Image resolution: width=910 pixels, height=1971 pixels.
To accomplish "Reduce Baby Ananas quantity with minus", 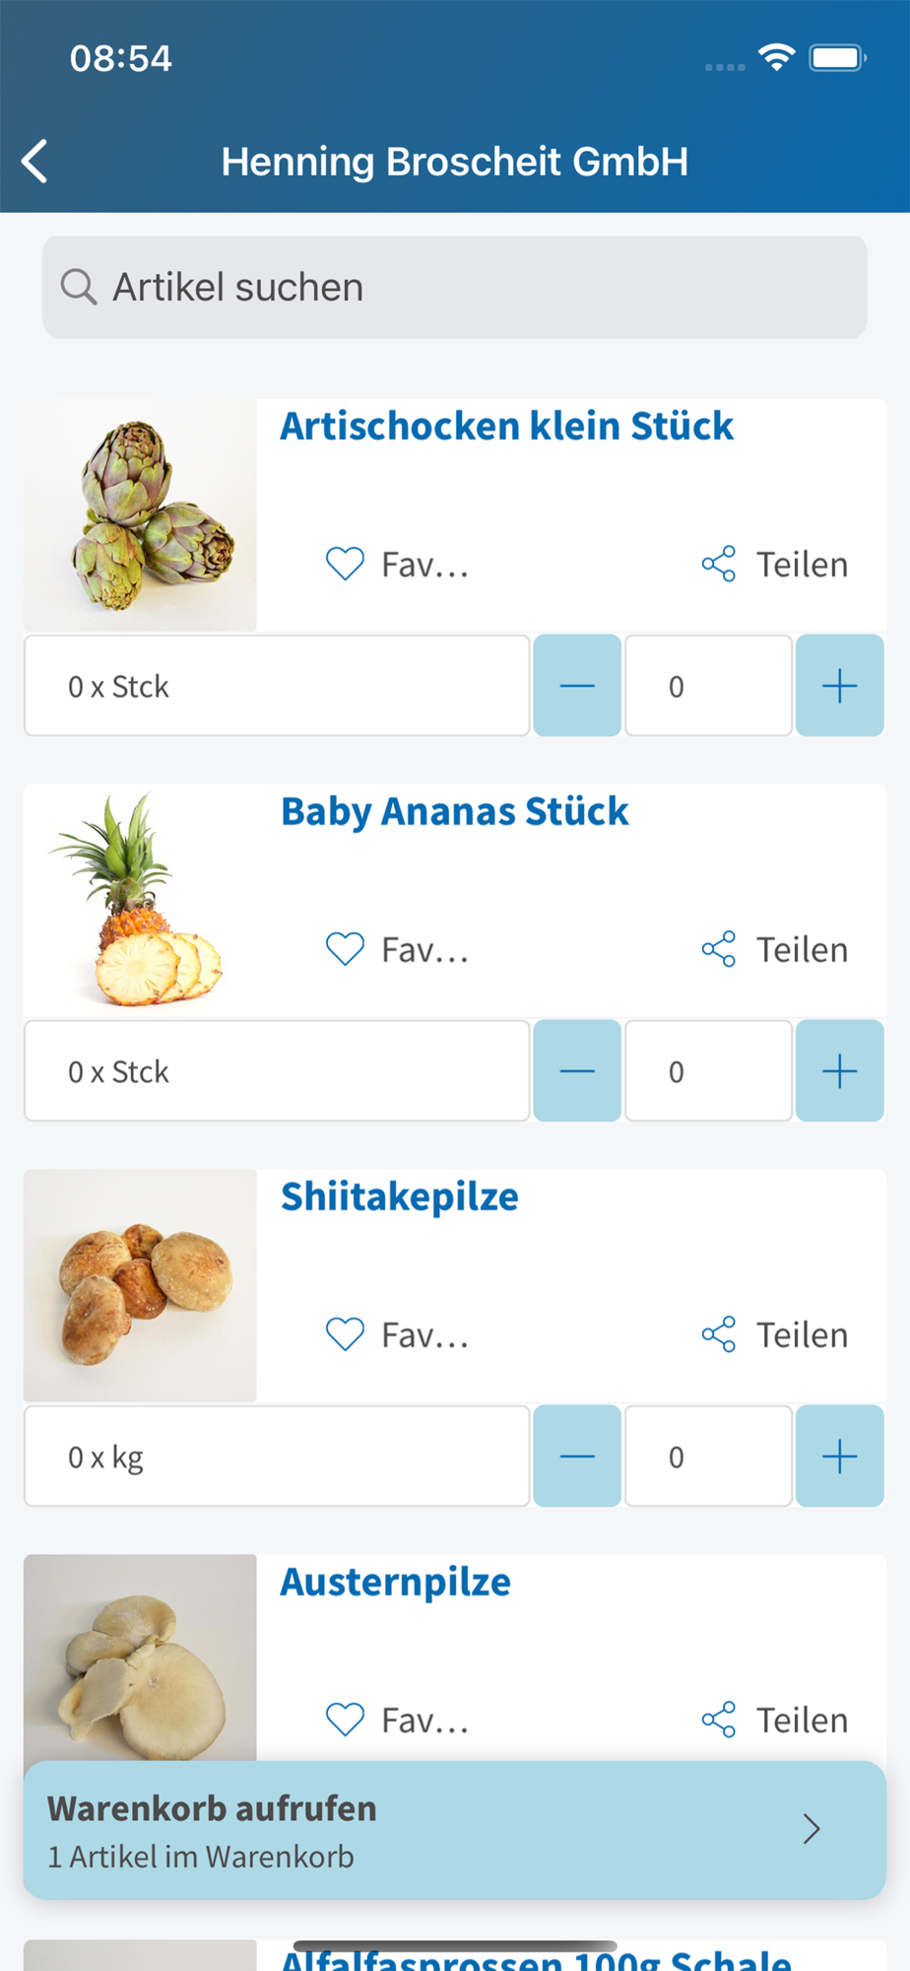I will pos(577,1071).
